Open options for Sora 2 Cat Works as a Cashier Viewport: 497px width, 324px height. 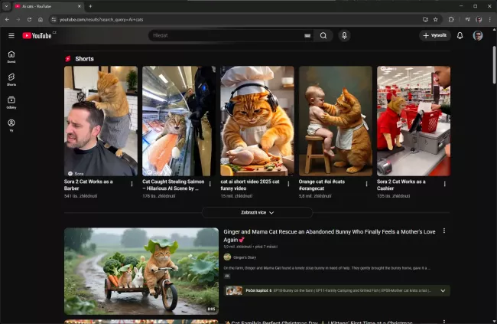click(x=445, y=184)
